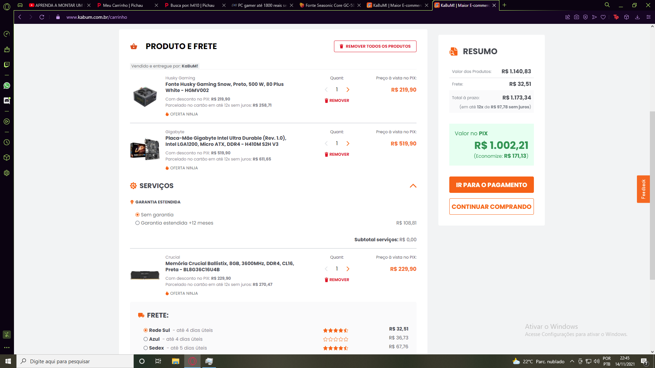This screenshot has width=655, height=368.
Task: Show hidden system tray icons chevron
Action: [x=572, y=361]
